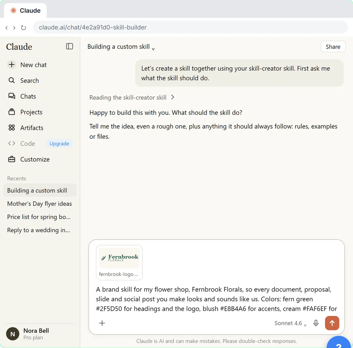Open the fernbrook-logo attachment thumbnail
The width and height of the screenshot is (353, 348).
(x=119, y=262)
